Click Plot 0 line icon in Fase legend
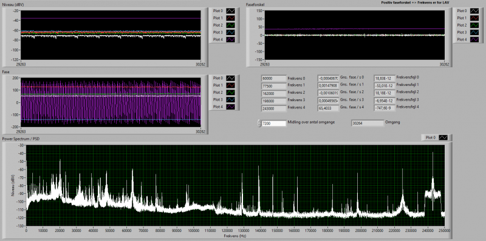This screenshot has height=241, width=486. click(x=231, y=78)
